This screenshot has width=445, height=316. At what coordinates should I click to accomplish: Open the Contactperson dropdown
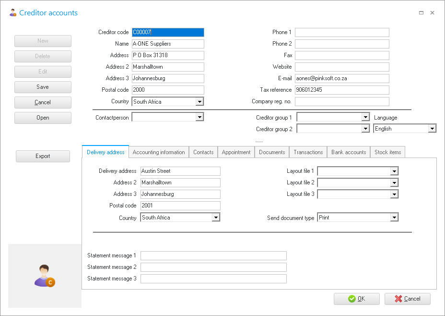[199, 117]
